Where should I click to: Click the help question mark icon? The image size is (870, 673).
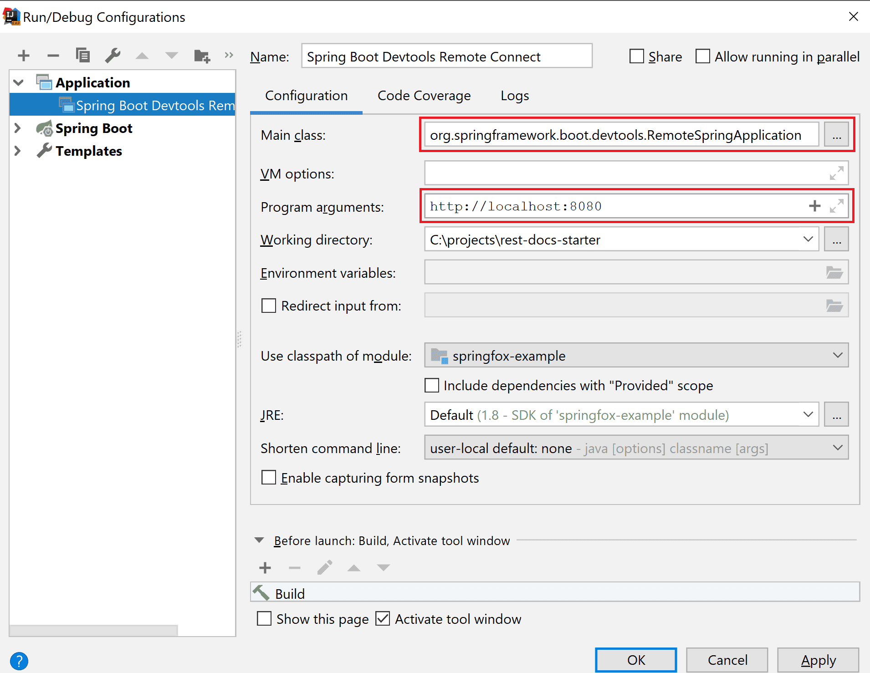pos(19,661)
